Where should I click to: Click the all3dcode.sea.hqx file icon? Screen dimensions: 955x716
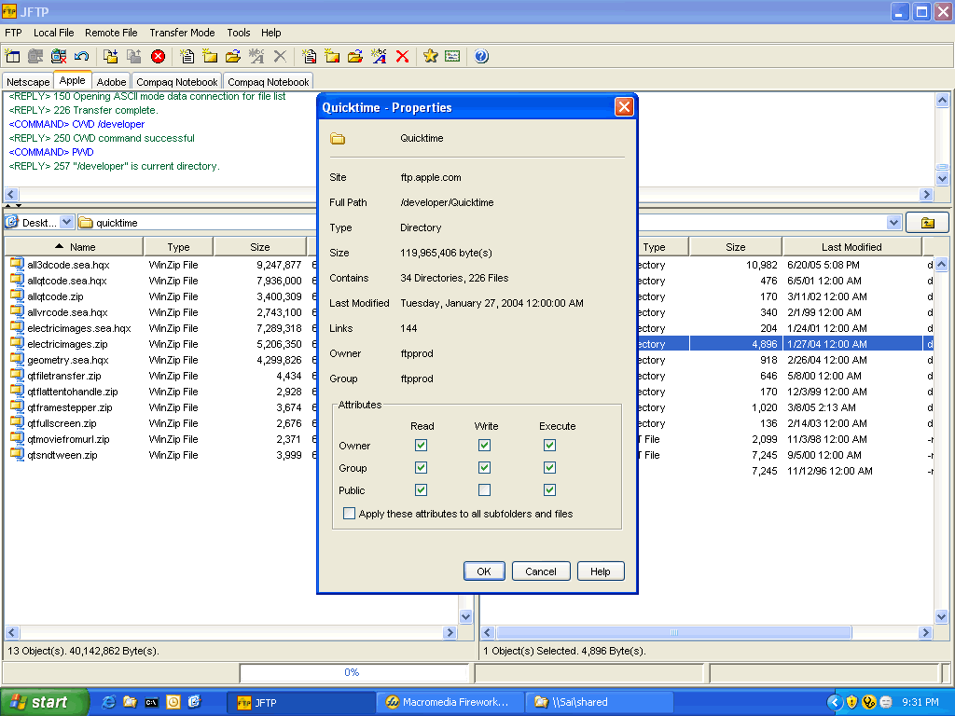17,264
